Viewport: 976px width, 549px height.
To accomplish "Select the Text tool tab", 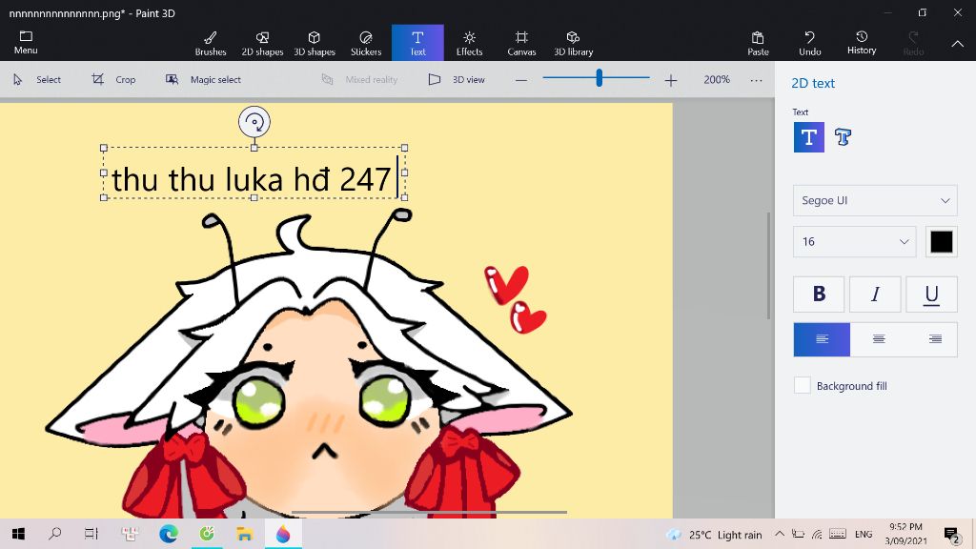I will (x=417, y=43).
